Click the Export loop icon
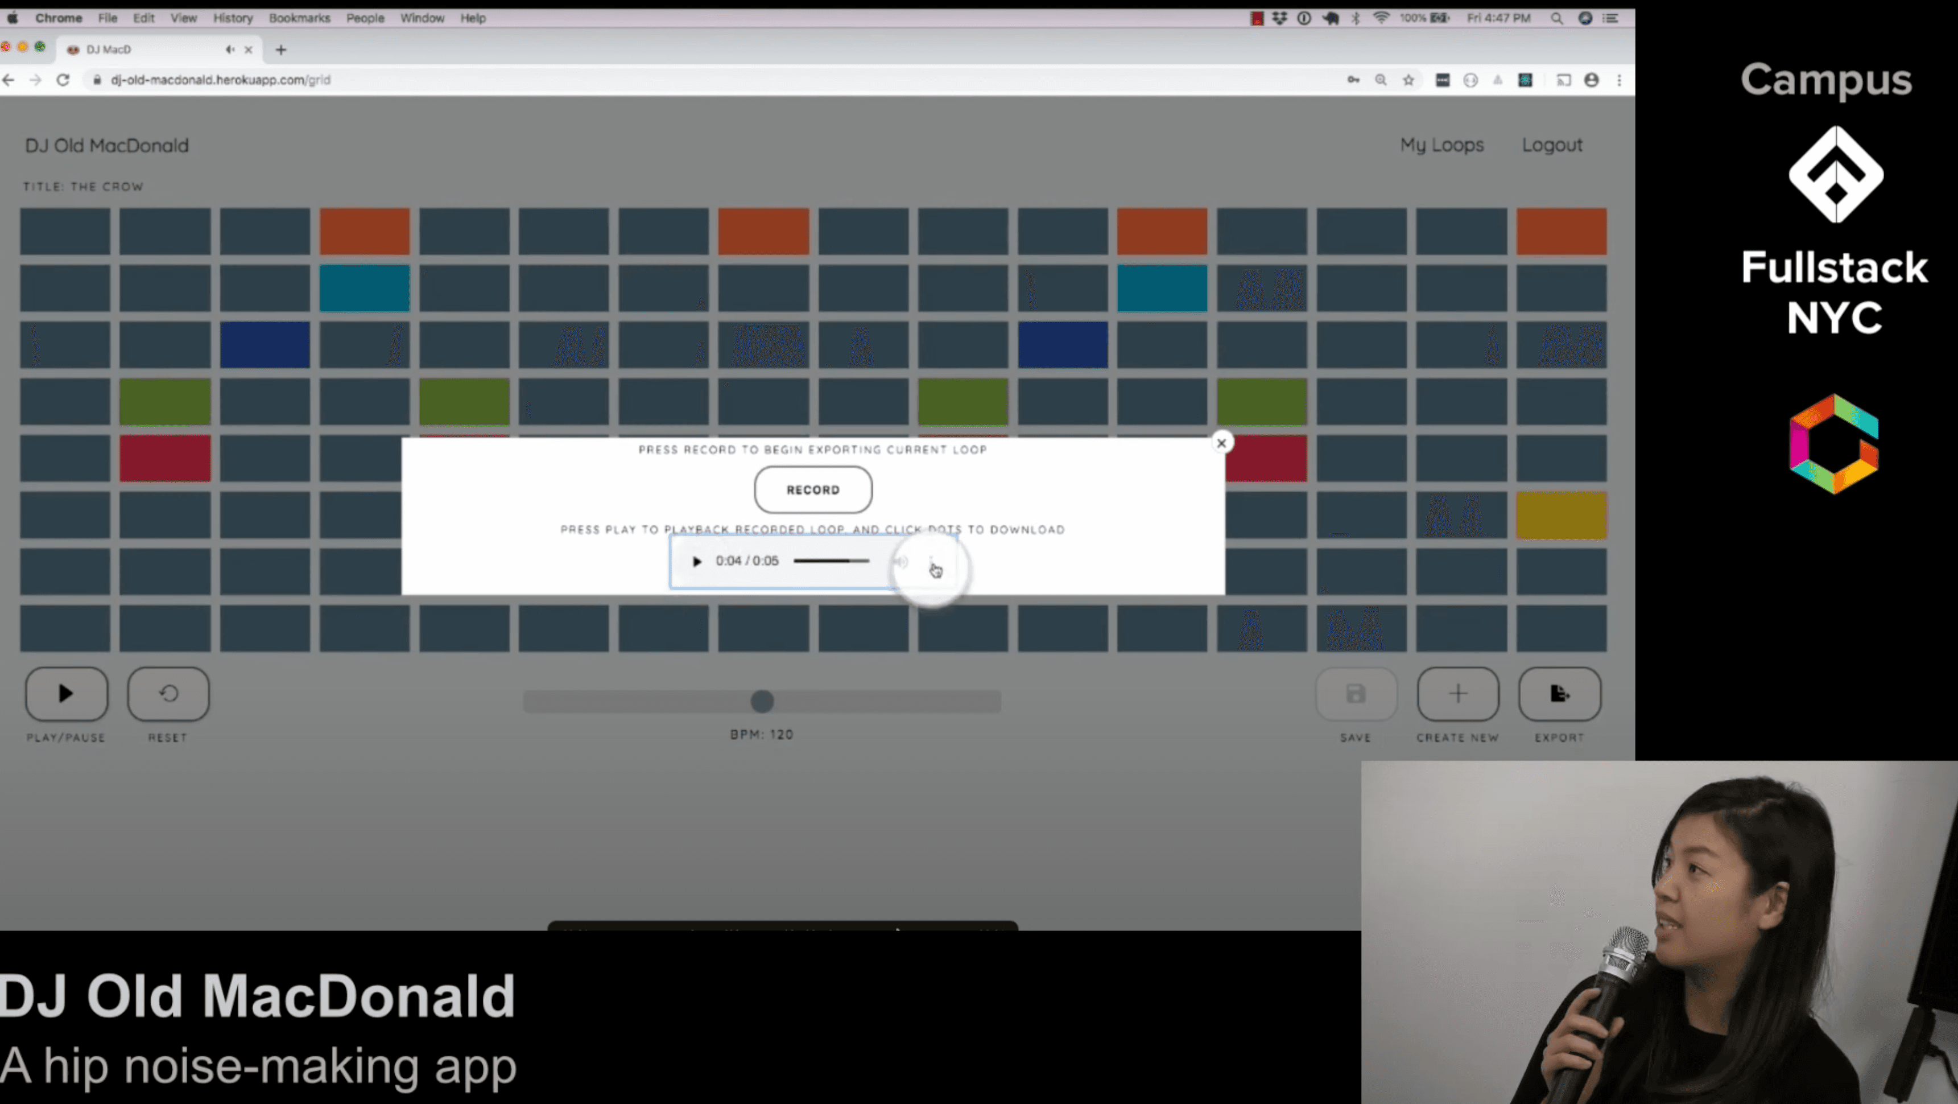 pos(1559,694)
